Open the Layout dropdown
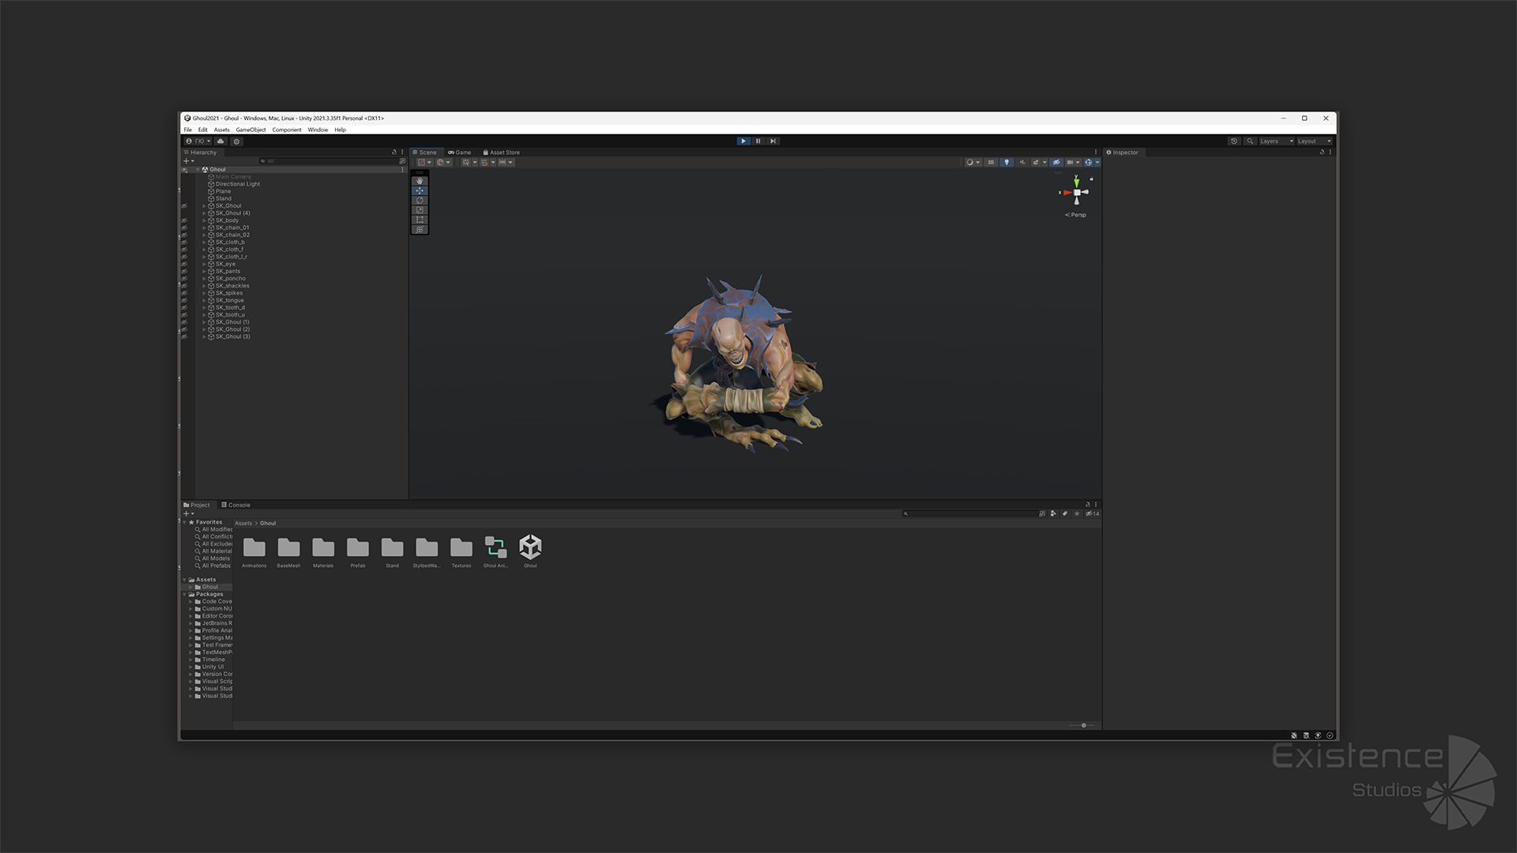 (x=1314, y=141)
